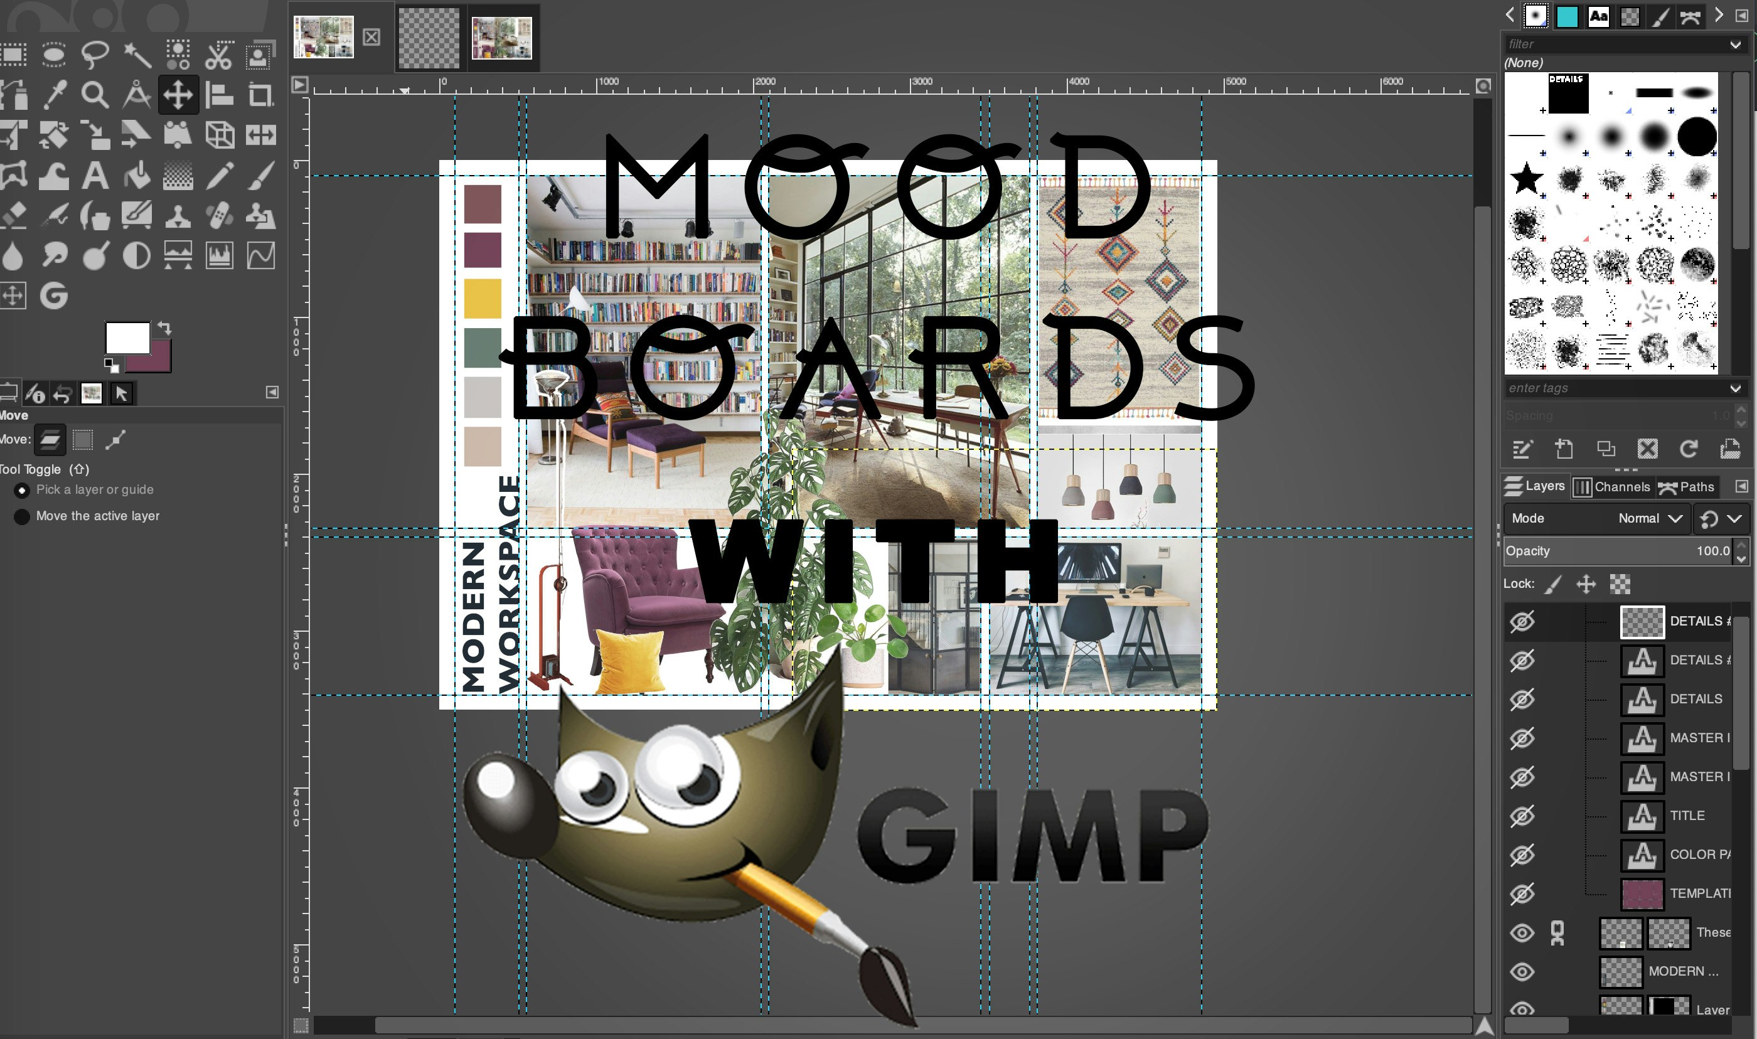Image resolution: width=1757 pixels, height=1039 pixels.
Task: Show the hidden TITLE layer
Action: tap(1522, 816)
